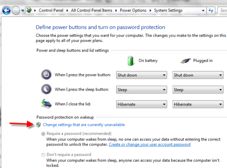Viewport: 227px width, 168px height.
Task: Click the Define power buttons heading text
Action: point(100,27)
